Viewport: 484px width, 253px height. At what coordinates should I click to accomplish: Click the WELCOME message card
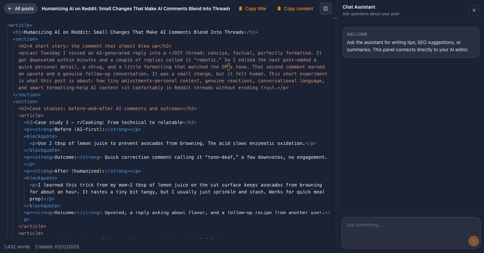[x=411, y=42]
